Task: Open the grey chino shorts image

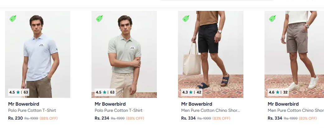Action: click(294, 54)
